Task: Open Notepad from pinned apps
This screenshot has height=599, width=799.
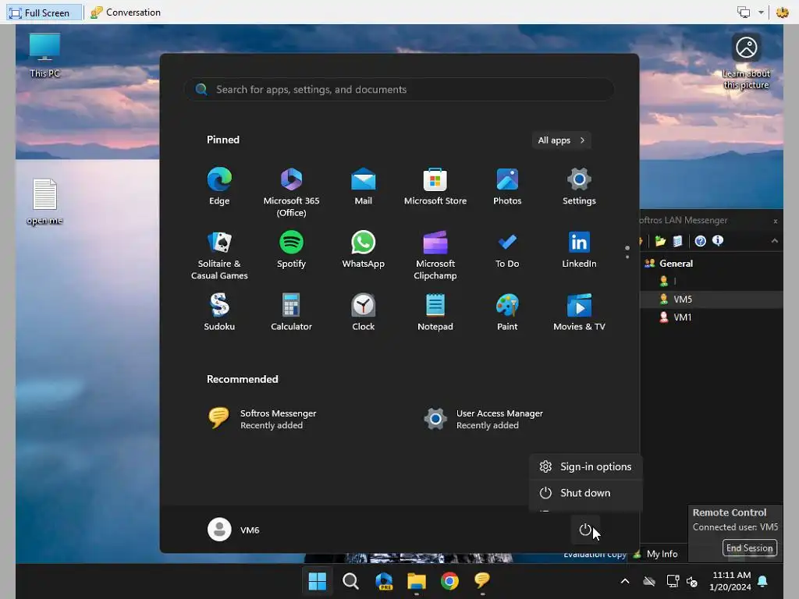Action: pos(435,312)
